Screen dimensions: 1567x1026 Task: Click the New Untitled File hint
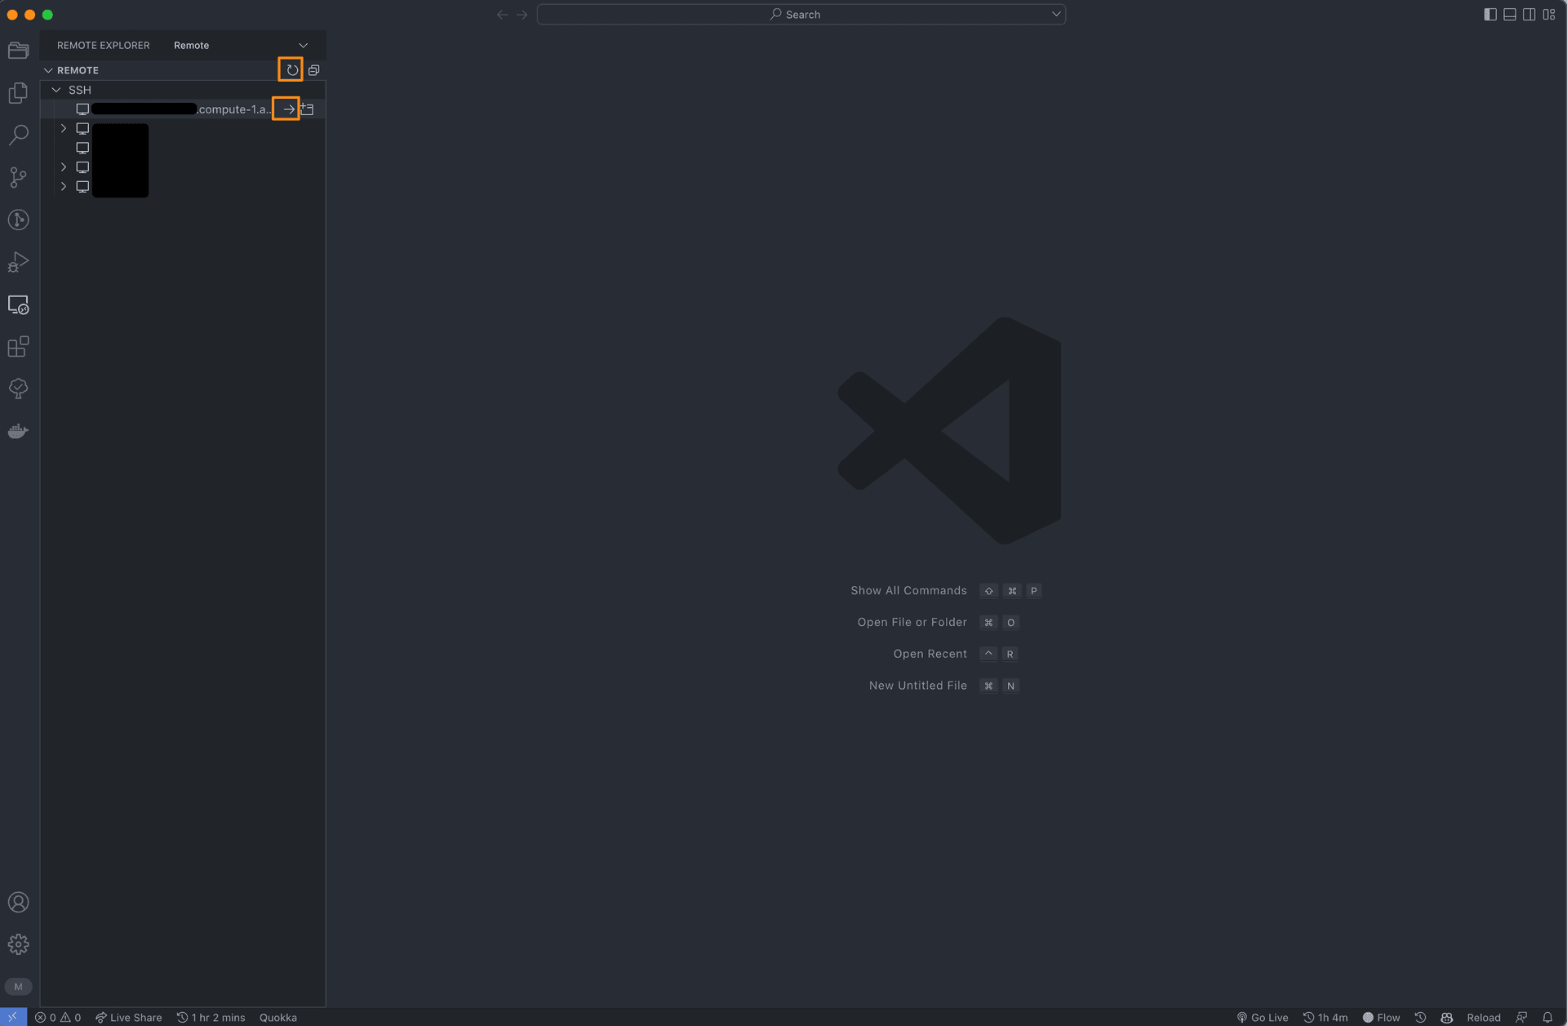coord(917,686)
